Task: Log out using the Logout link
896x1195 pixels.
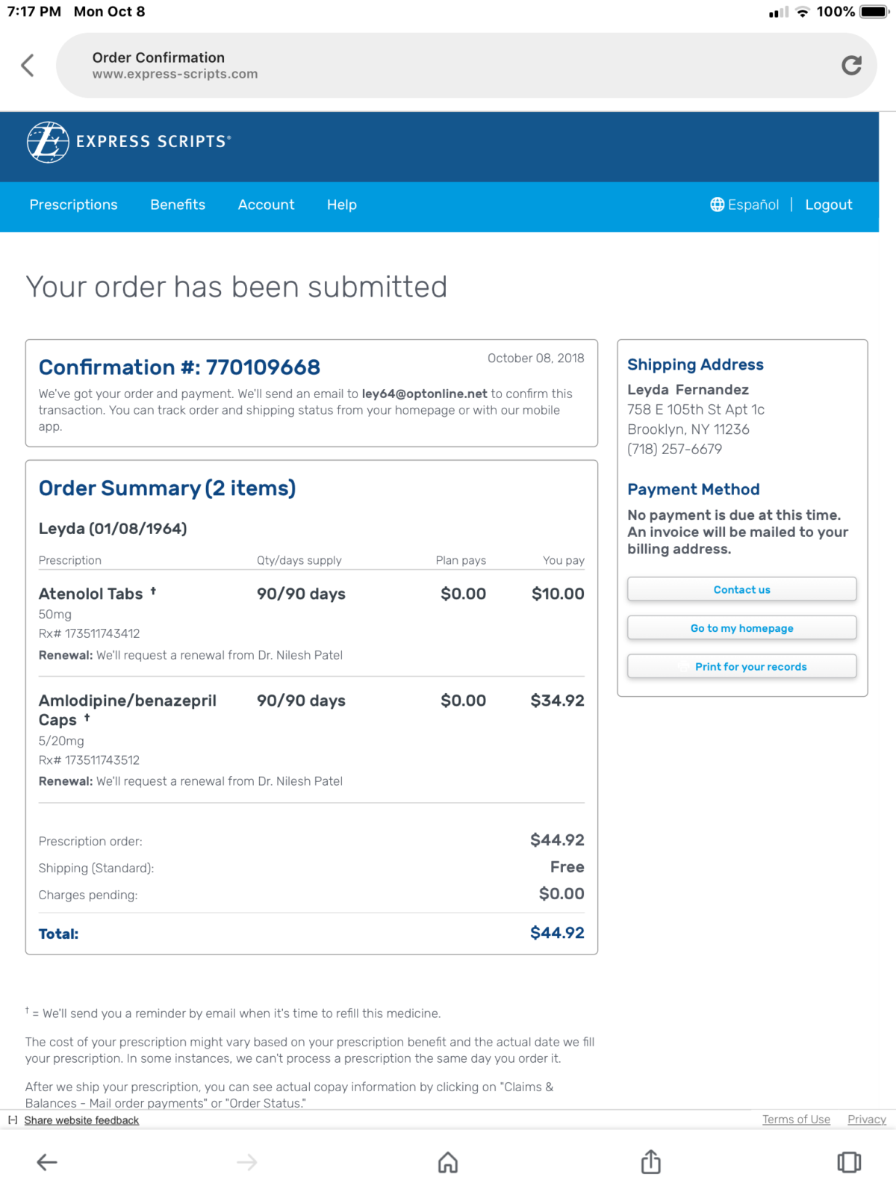Action: 828,205
